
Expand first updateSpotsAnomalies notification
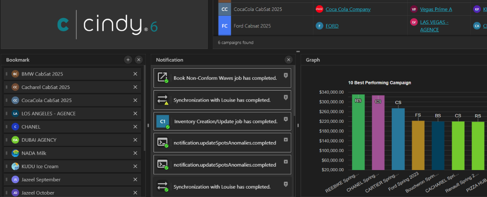[286, 140]
